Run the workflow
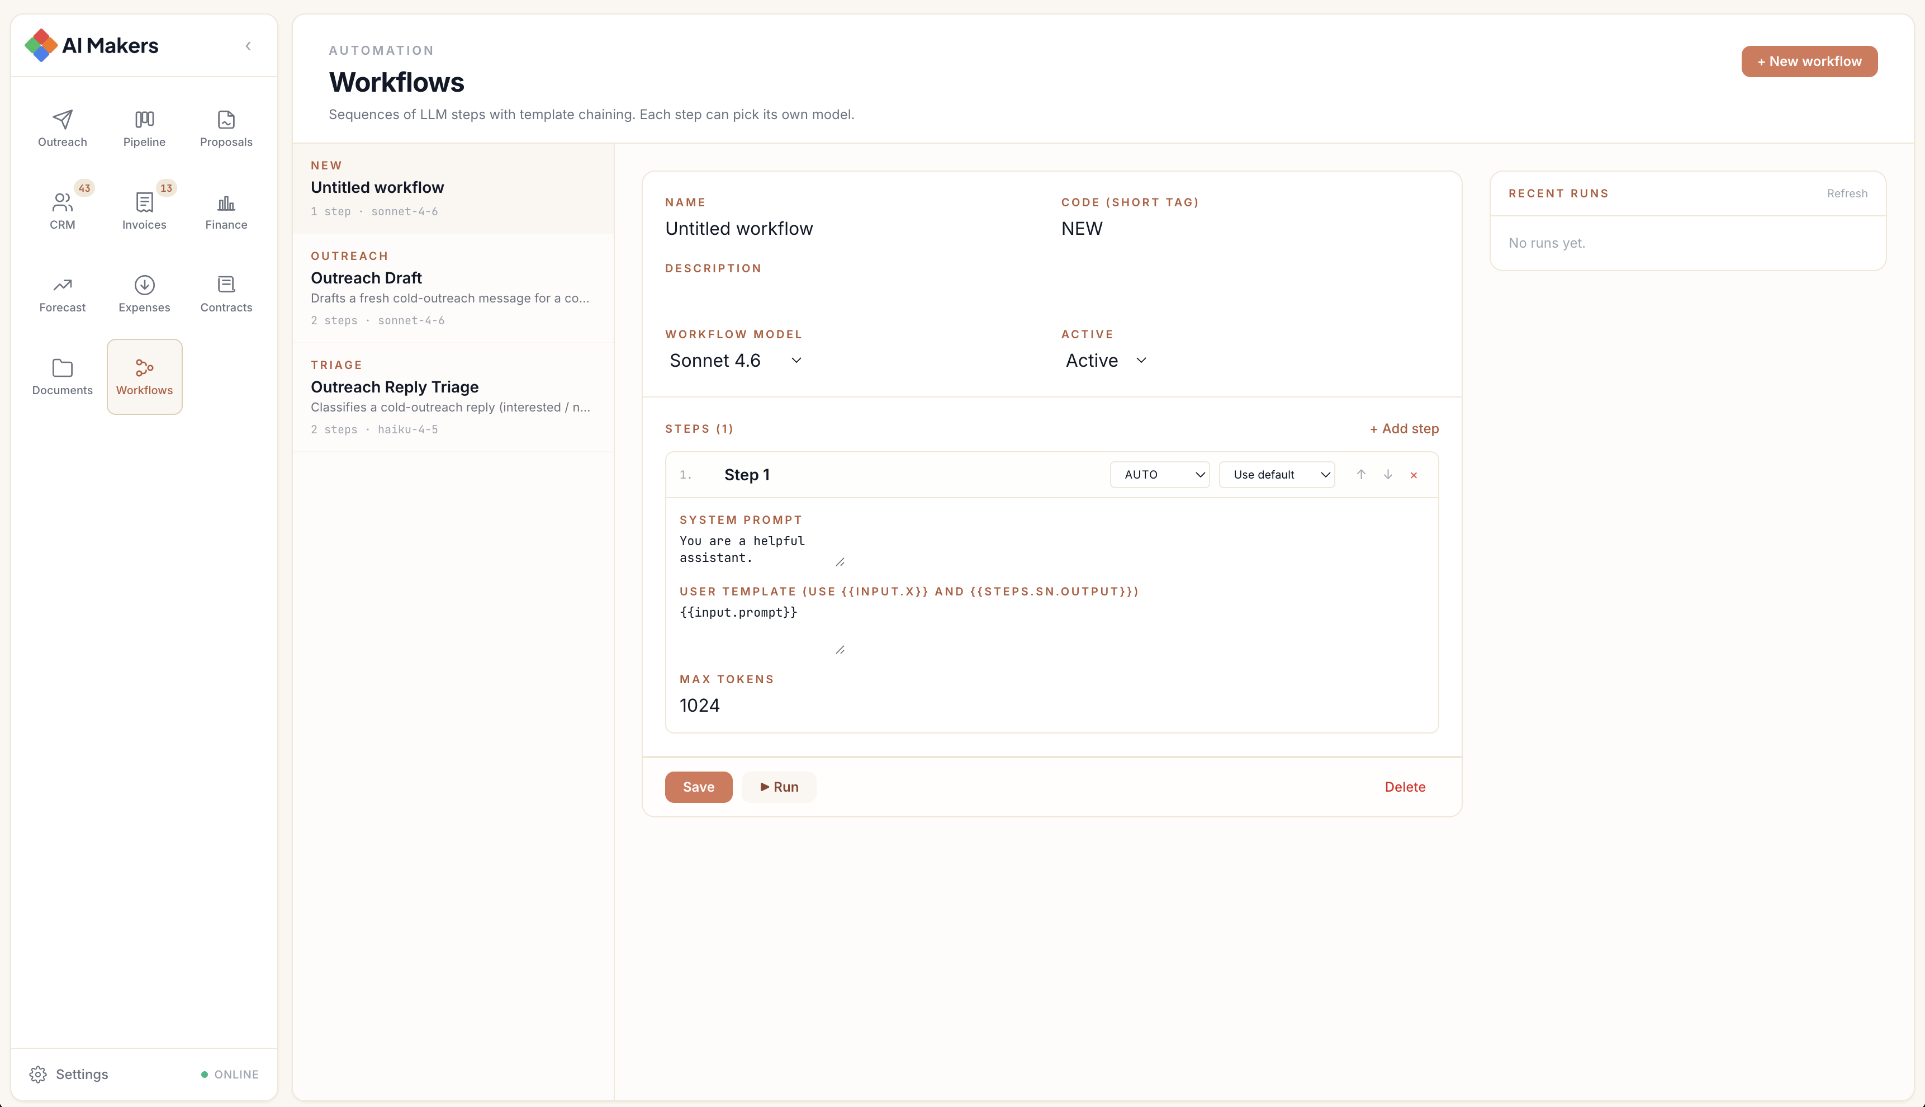 point(779,787)
